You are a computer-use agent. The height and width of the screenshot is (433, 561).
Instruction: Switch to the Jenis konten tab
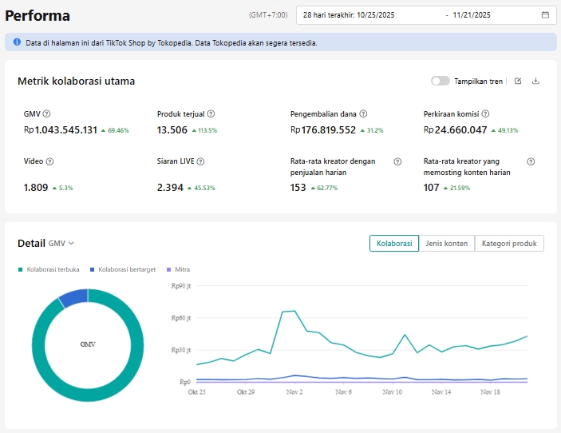[447, 244]
